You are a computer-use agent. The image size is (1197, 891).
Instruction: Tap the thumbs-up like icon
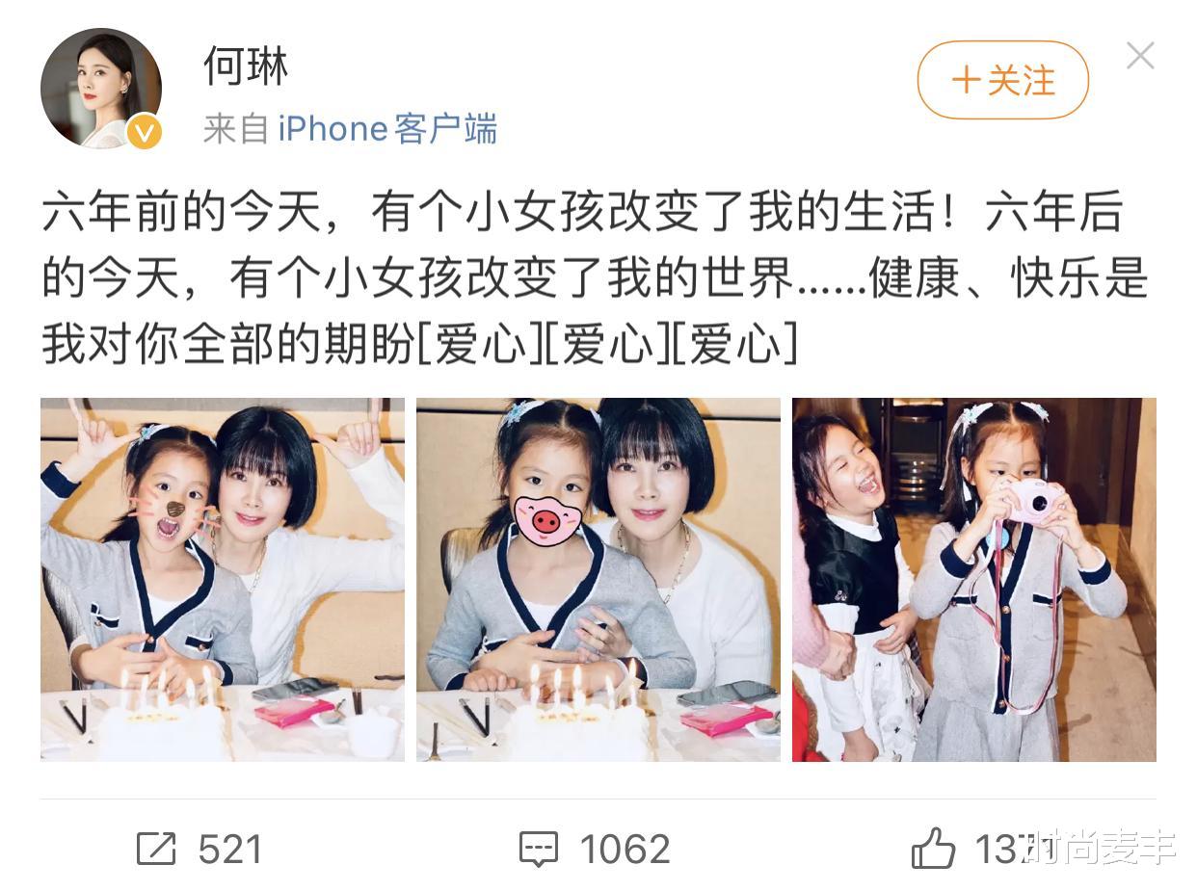(933, 849)
